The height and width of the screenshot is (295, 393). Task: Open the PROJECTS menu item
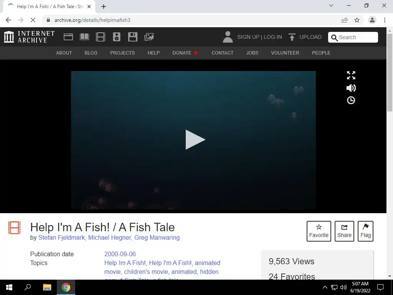tap(122, 53)
